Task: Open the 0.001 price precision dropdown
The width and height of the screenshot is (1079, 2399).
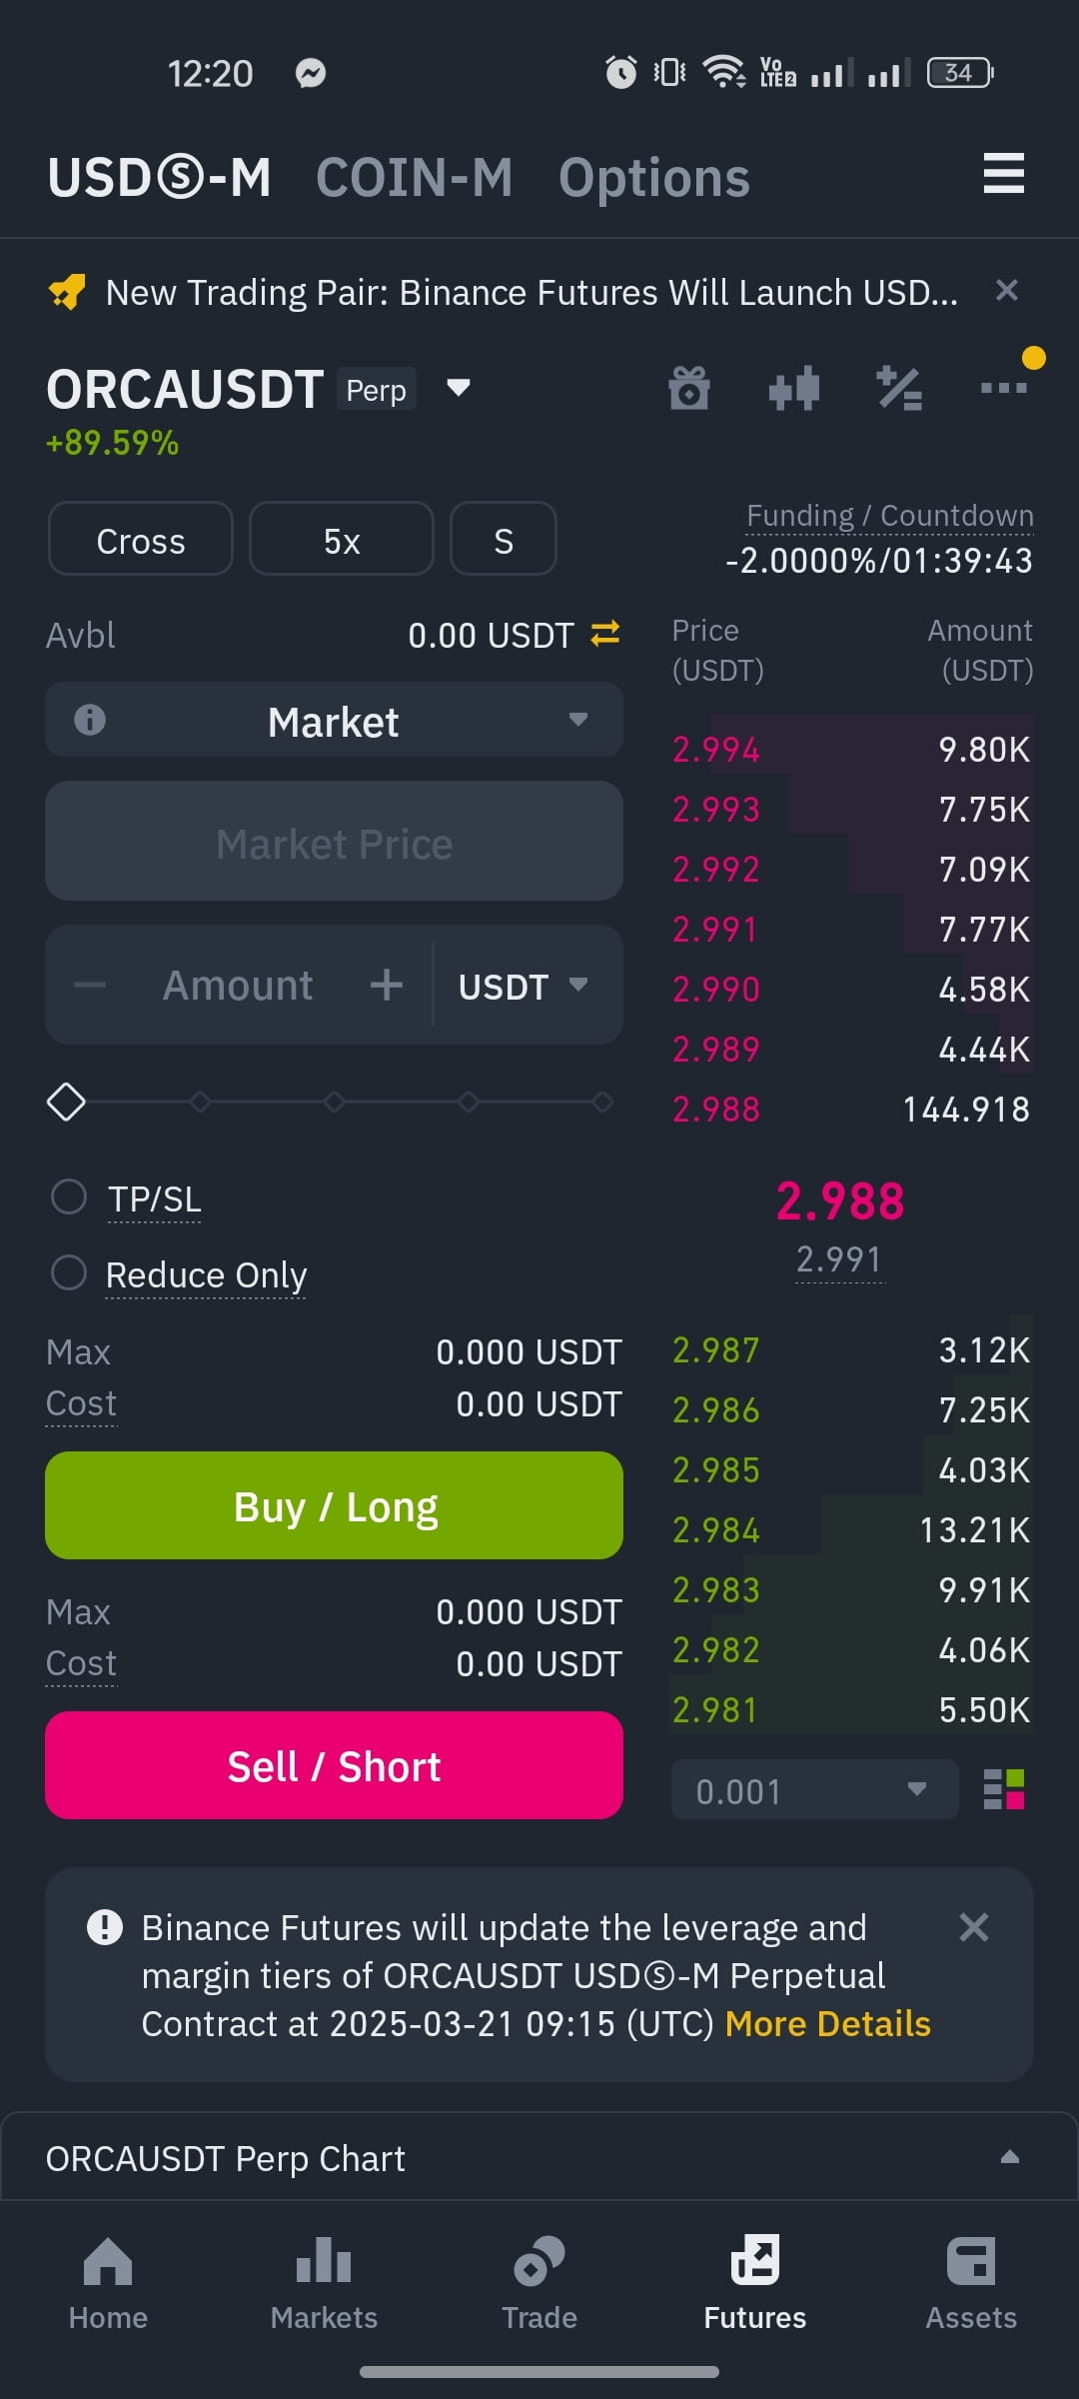Action: coord(814,1789)
